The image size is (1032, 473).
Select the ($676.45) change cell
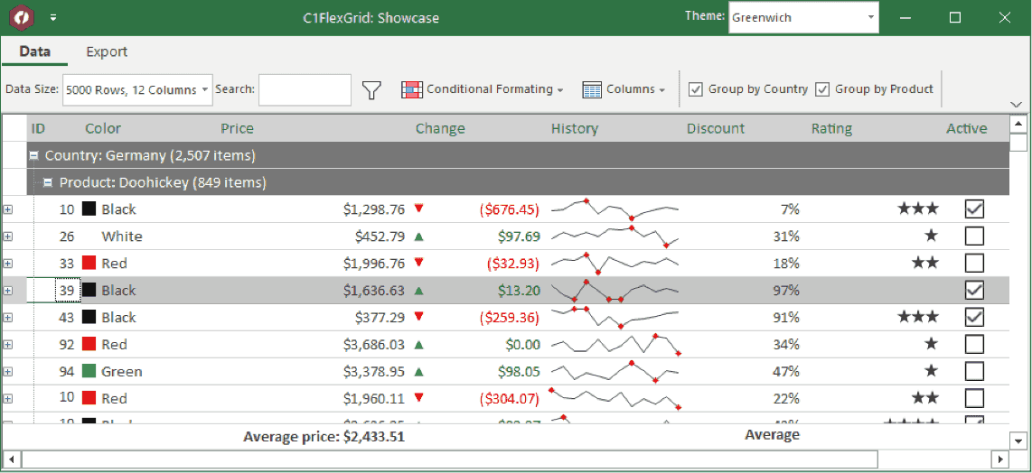coord(510,209)
